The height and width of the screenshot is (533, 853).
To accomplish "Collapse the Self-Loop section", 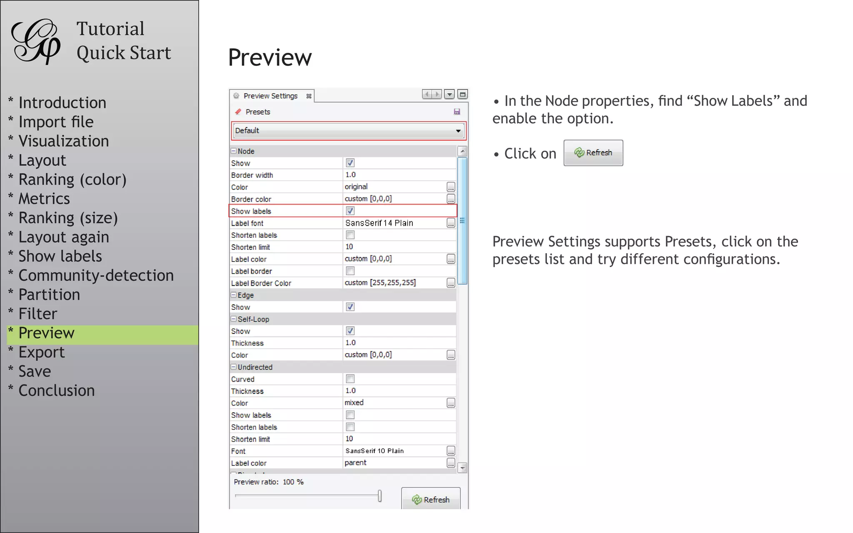I will coord(234,319).
